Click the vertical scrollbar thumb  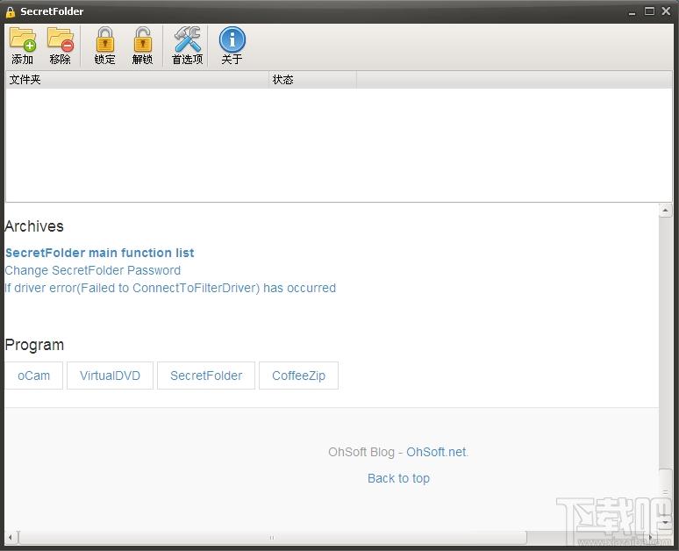pyautogui.click(x=665, y=492)
